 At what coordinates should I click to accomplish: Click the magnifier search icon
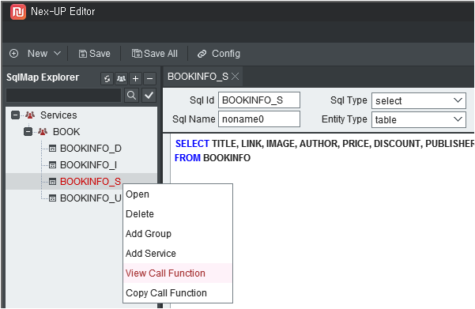[x=131, y=96]
